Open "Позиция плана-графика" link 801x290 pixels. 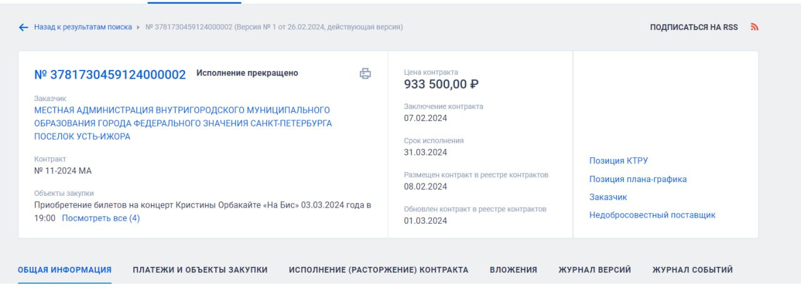(x=638, y=179)
